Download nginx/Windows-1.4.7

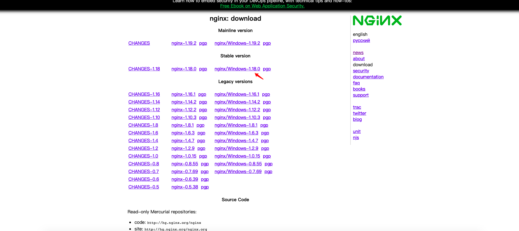click(236, 141)
